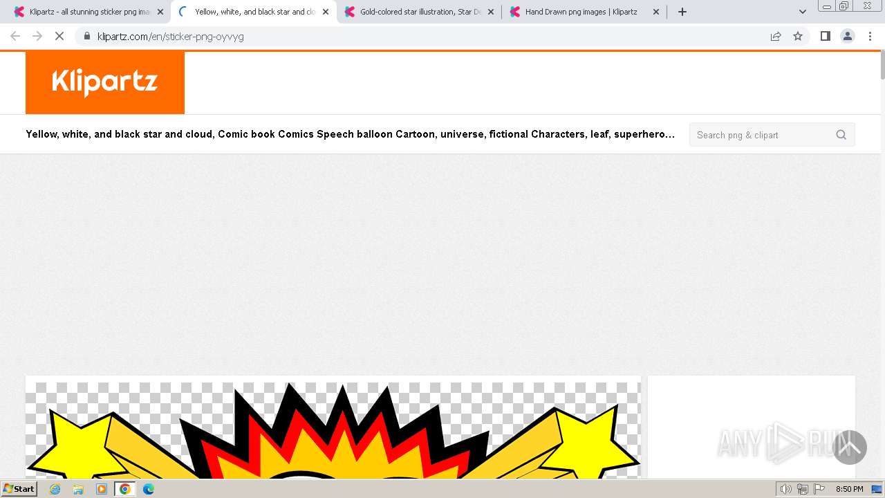885x498 pixels.
Task: Click the Chrome taskbar icon
Action: [125, 489]
